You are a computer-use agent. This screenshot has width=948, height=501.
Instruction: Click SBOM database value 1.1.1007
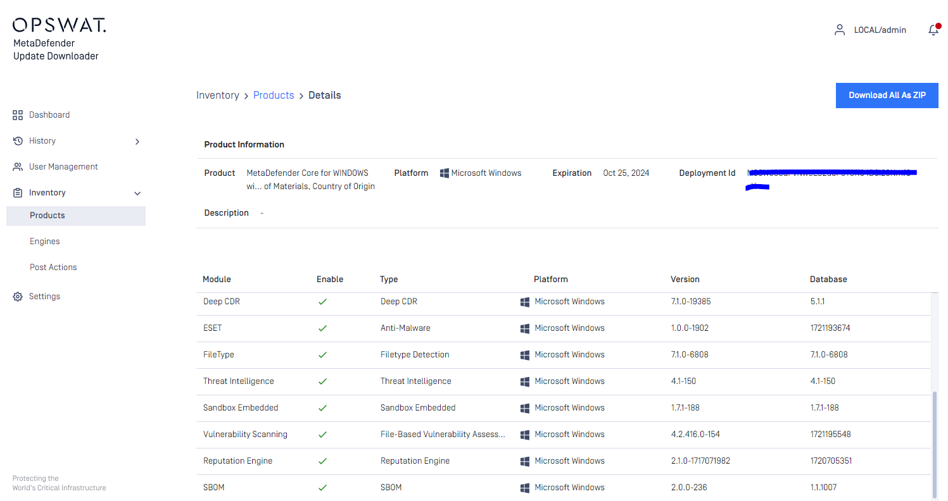(823, 488)
